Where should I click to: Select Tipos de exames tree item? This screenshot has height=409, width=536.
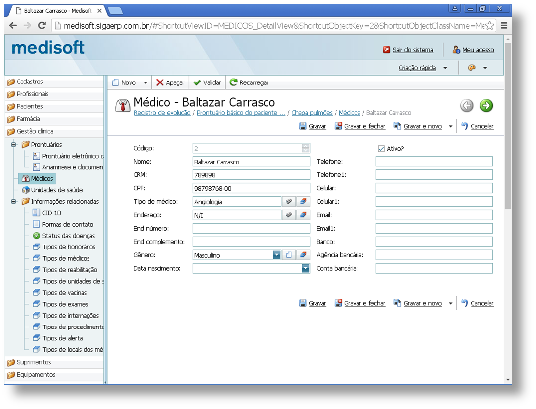pyautogui.click(x=61, y=304)
